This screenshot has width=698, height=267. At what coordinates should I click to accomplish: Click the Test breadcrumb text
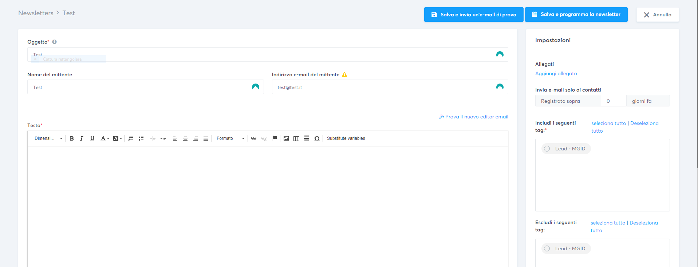68,13
